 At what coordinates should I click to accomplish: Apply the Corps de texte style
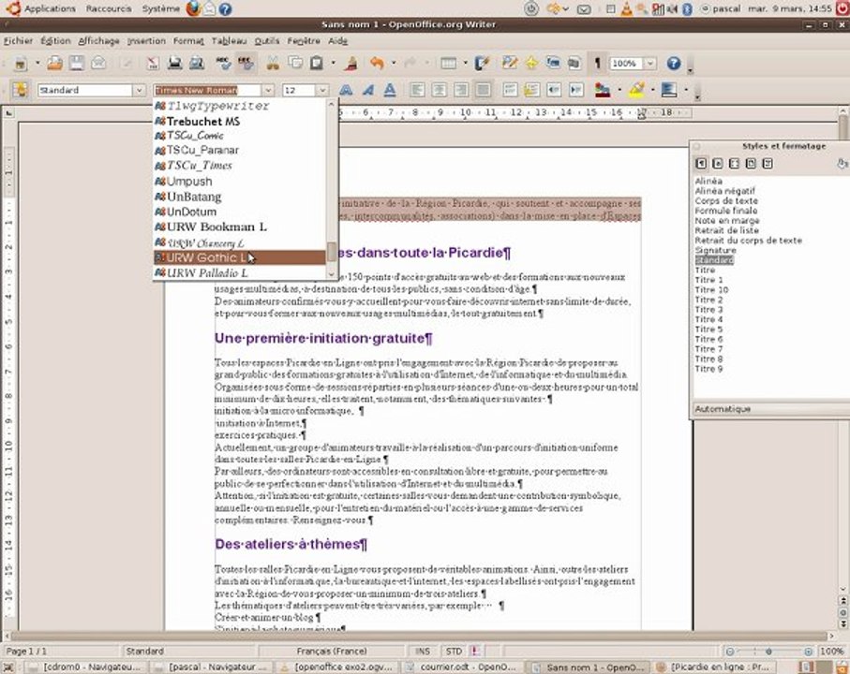726,201
